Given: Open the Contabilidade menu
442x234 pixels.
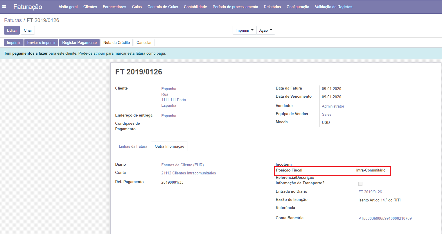Looking at the screenshot, I should tap(195, 7).
